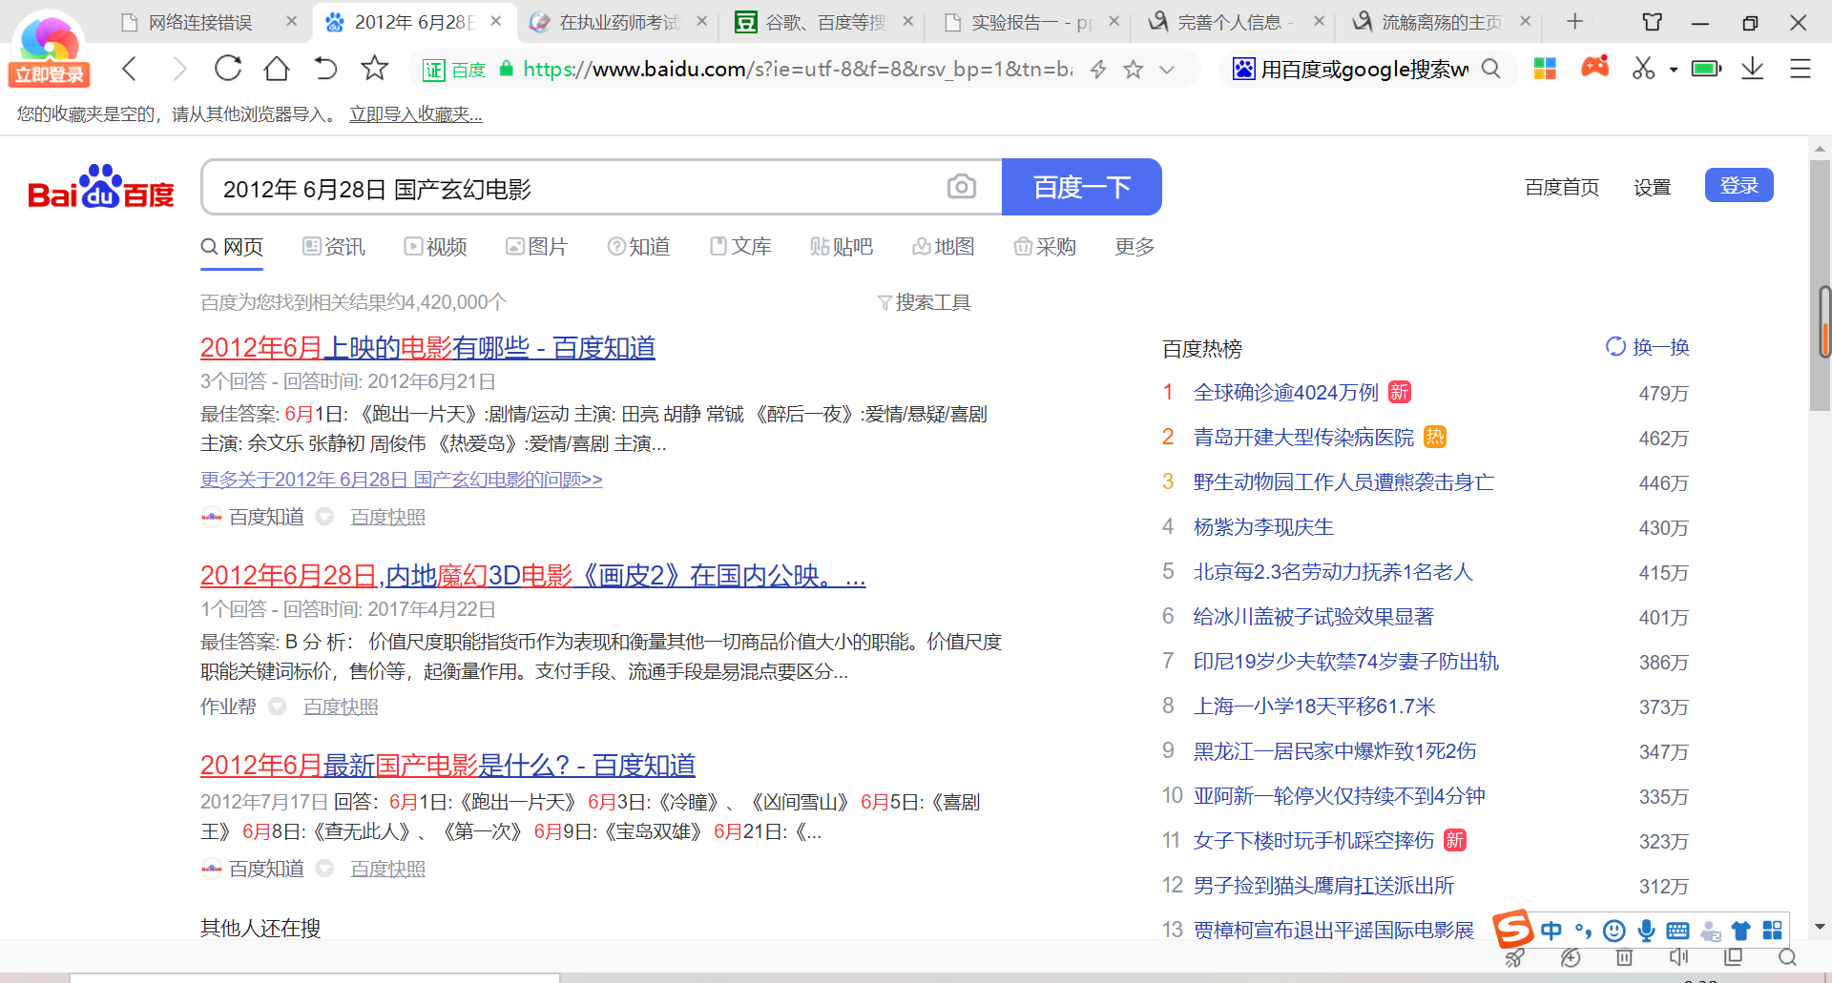Click the undo restore-tab arrow icon
This screenshot has width=1832, height=983.
325,69
